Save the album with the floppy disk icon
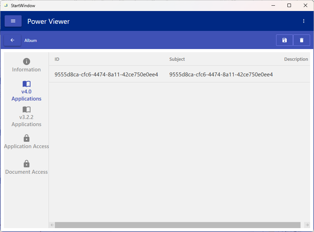This screenshot has width=314, height=232. point(284,40)
